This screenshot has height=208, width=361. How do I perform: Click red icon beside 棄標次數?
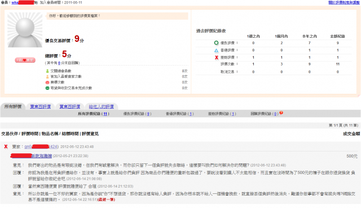pyautogui.click(x=47, y=83)
